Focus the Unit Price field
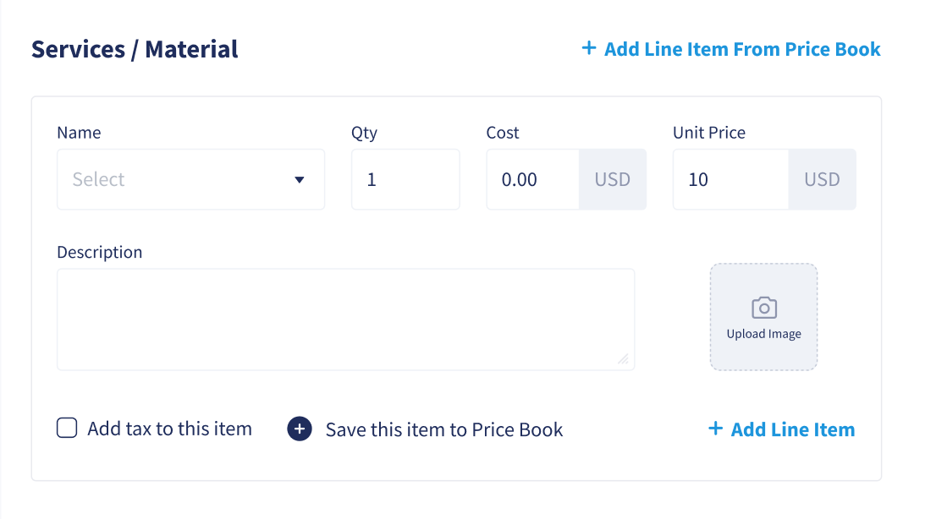The image size is (925, 519). pyautogui.click(x=730, y=179)
